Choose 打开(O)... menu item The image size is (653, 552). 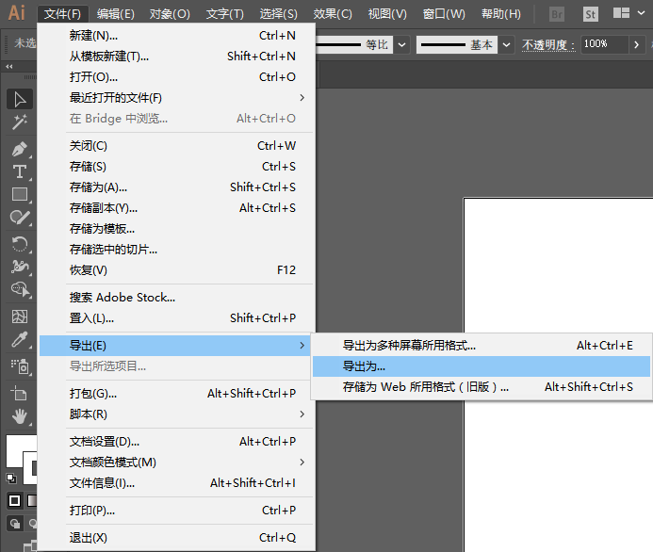point(177,77)
